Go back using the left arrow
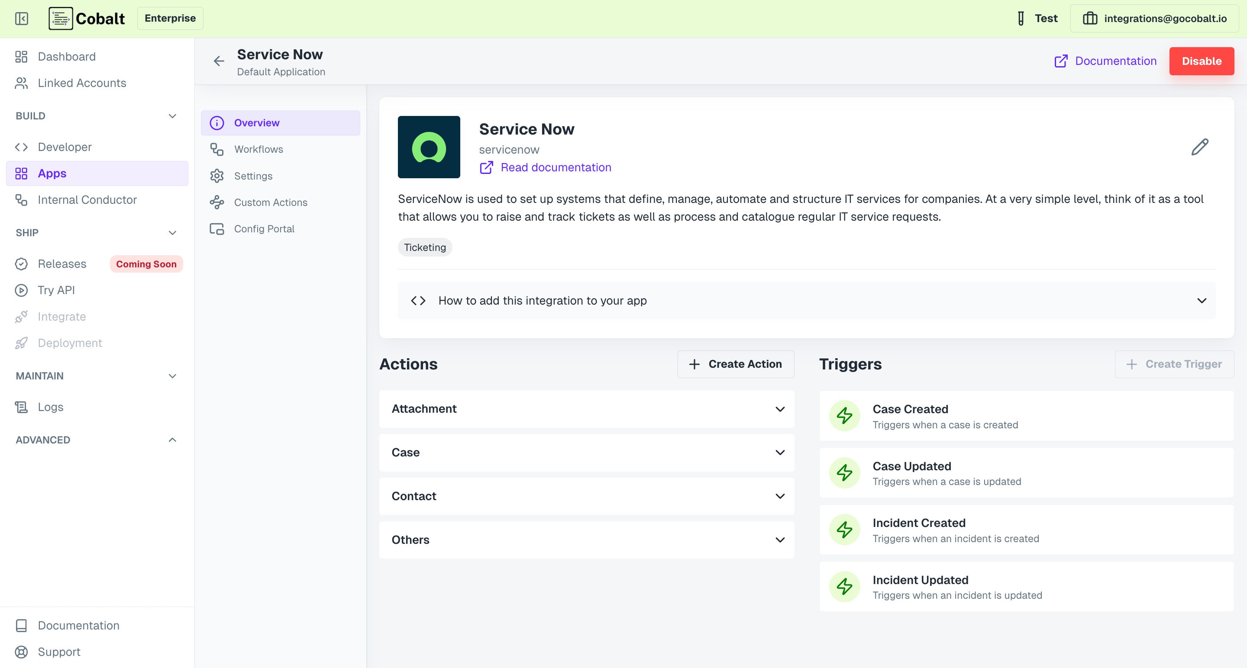Viewport: 1247px width, 668px height. pyautogui.click(x=219, y=61)
